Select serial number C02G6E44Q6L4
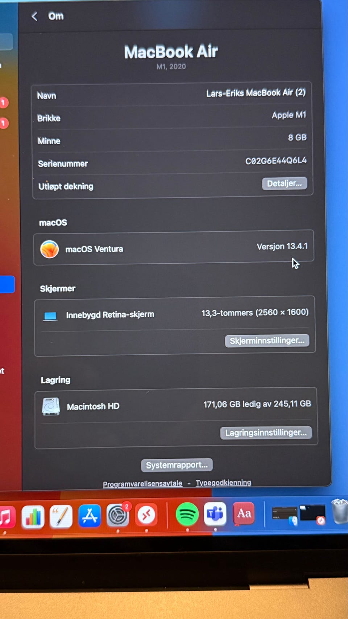The height and width of the screenshot is (619, 348). coord(276,161)
